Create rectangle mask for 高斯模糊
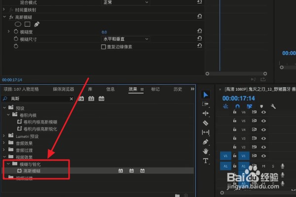The image size is (296, 197). (x=27, y=24)
